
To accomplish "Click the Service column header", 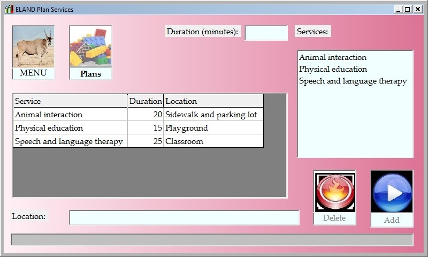I will point(70,101).
